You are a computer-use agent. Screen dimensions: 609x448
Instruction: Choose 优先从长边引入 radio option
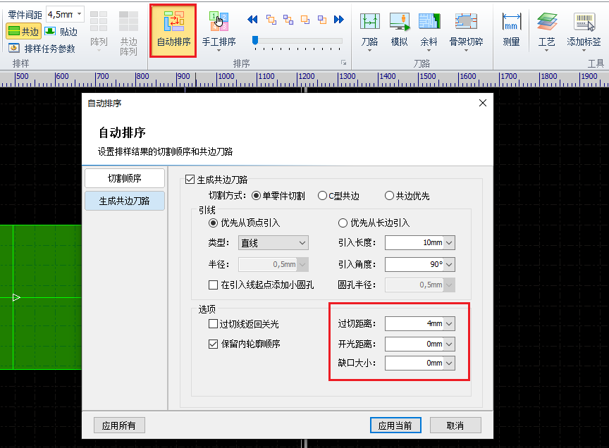[343, 223]
